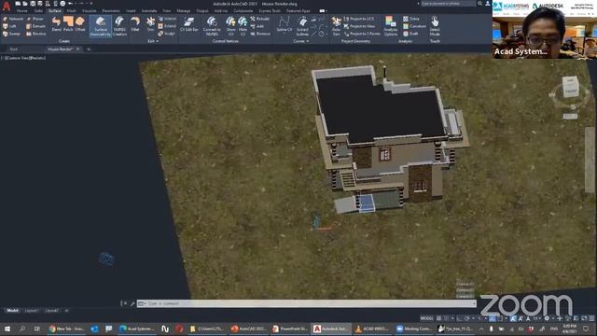Expand the Curves panel dropdown

pos(301,41)
